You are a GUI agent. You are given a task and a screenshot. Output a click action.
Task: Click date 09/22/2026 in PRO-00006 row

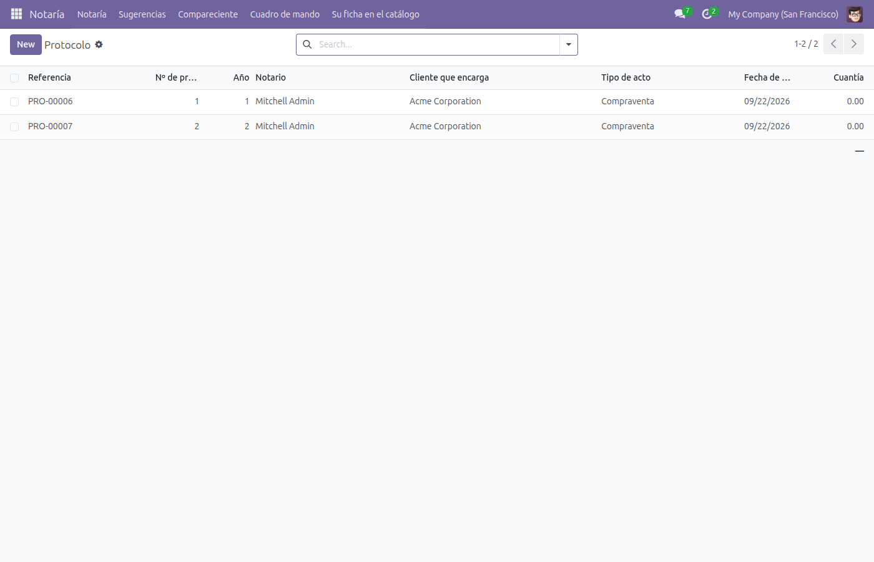tap(767, 101)
